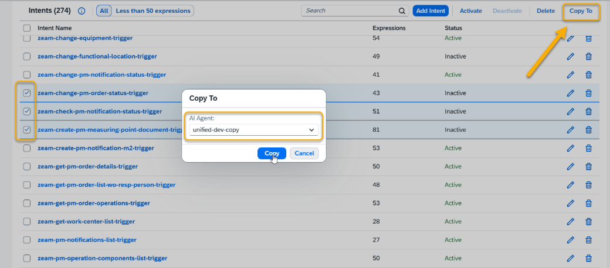Open the AI Agent dropdown
Viewport: 610px width, 268px height.
(311, 130)
